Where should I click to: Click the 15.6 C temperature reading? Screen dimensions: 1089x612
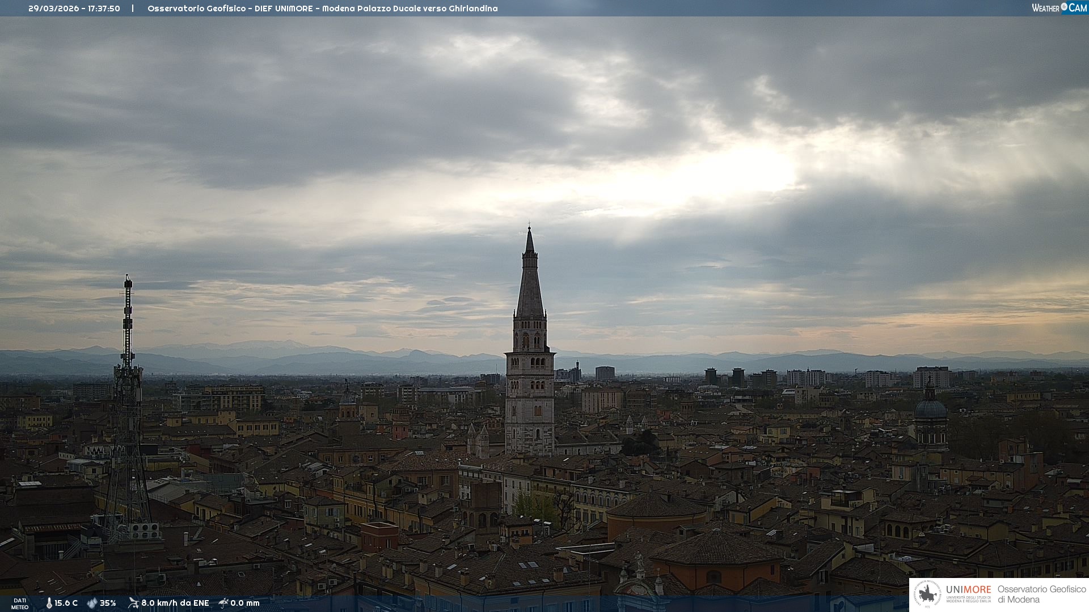(66, 603)
